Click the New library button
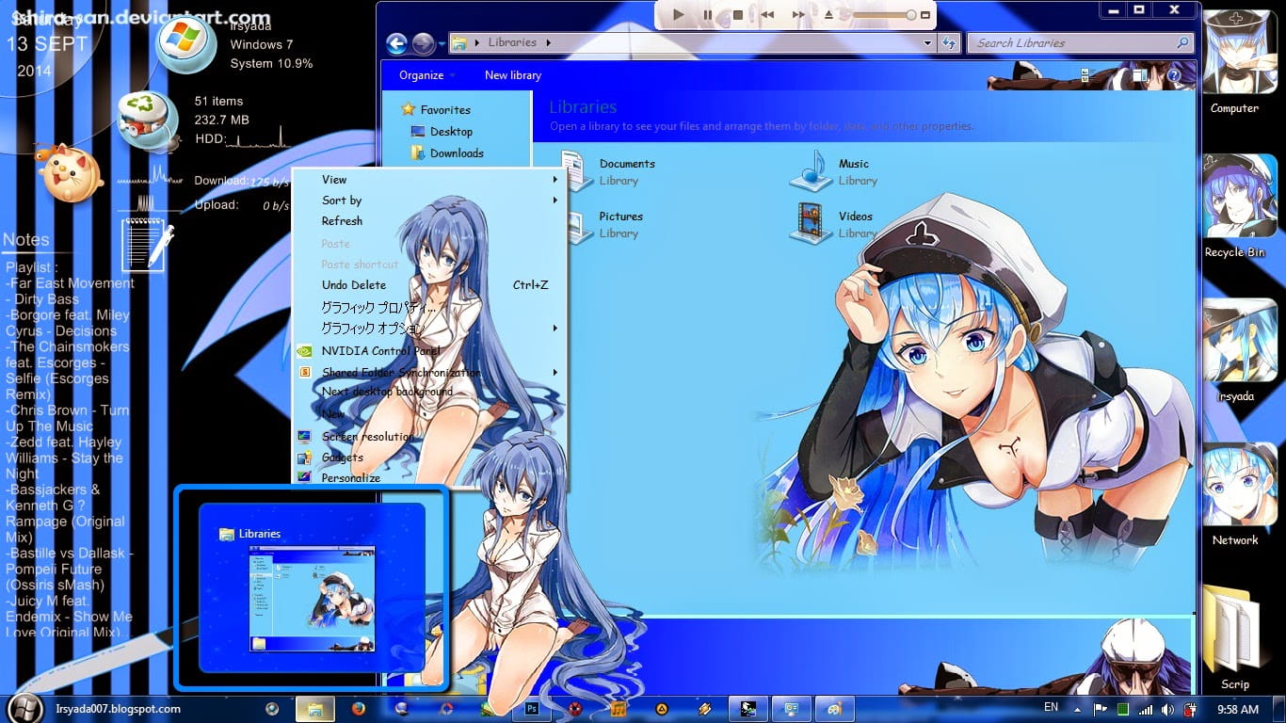 (512, 75)
